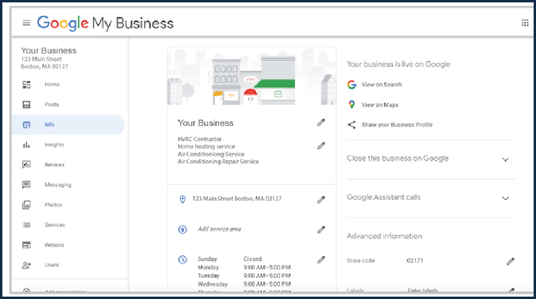Click the Your Business card title
The image size is (536, 299).
tap(205, 123)
